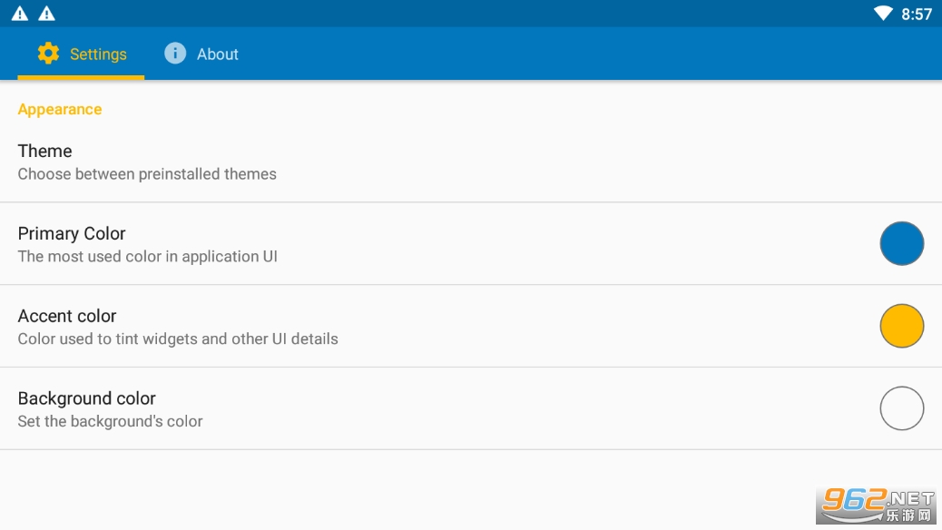Image resolution: width=942 pixels, height=530 pixels.
Task: Tap the first warning triangle in status bar
Action: tap(19, 14)
